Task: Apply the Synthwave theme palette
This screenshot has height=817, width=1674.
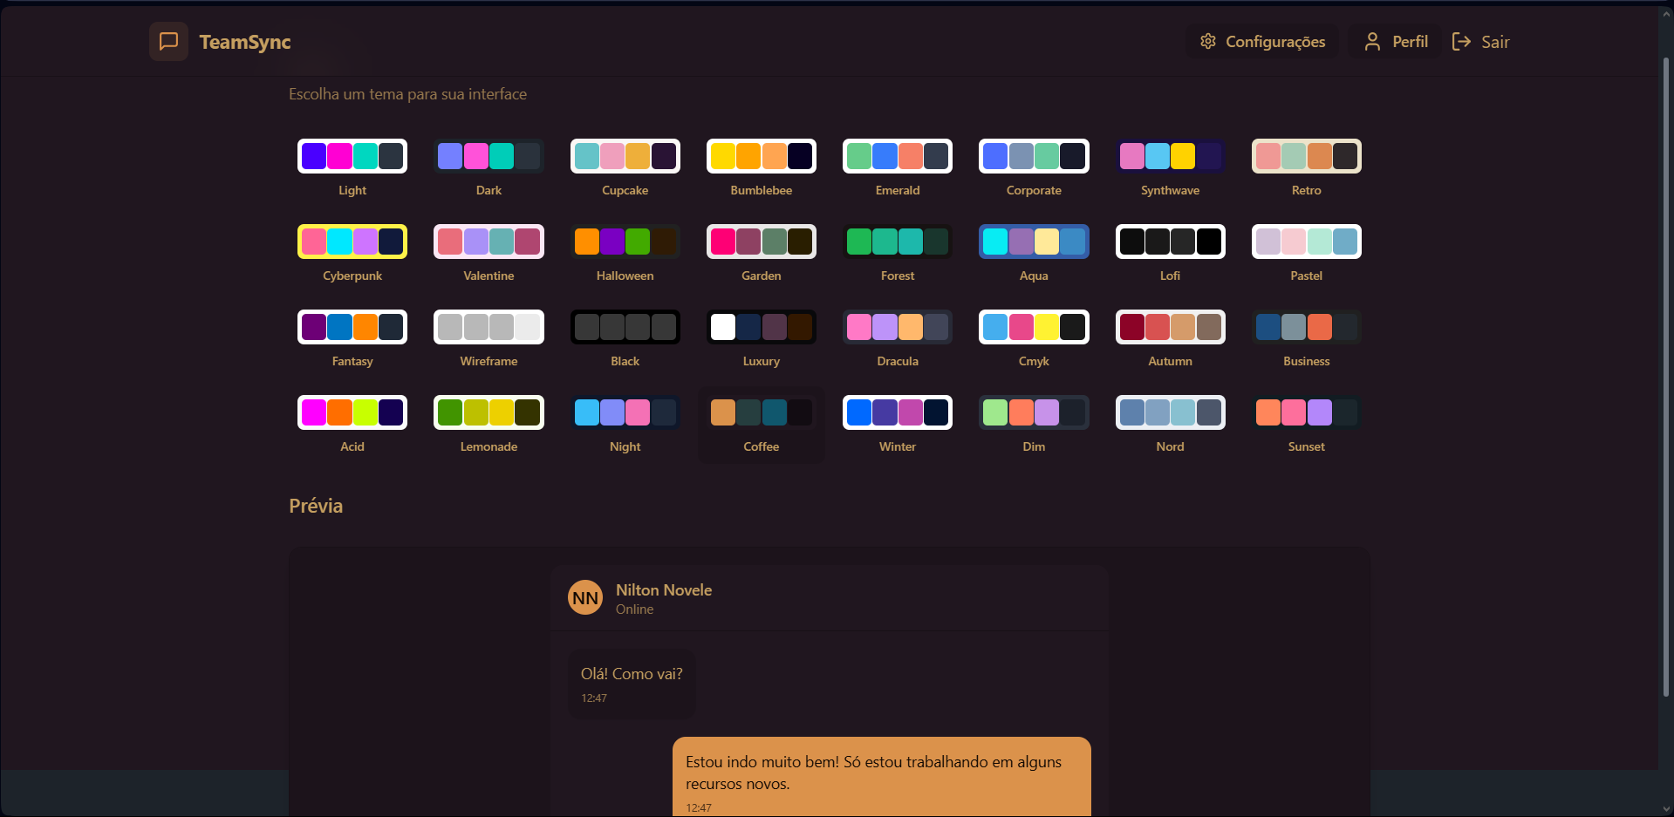Action: [1171, 156]
